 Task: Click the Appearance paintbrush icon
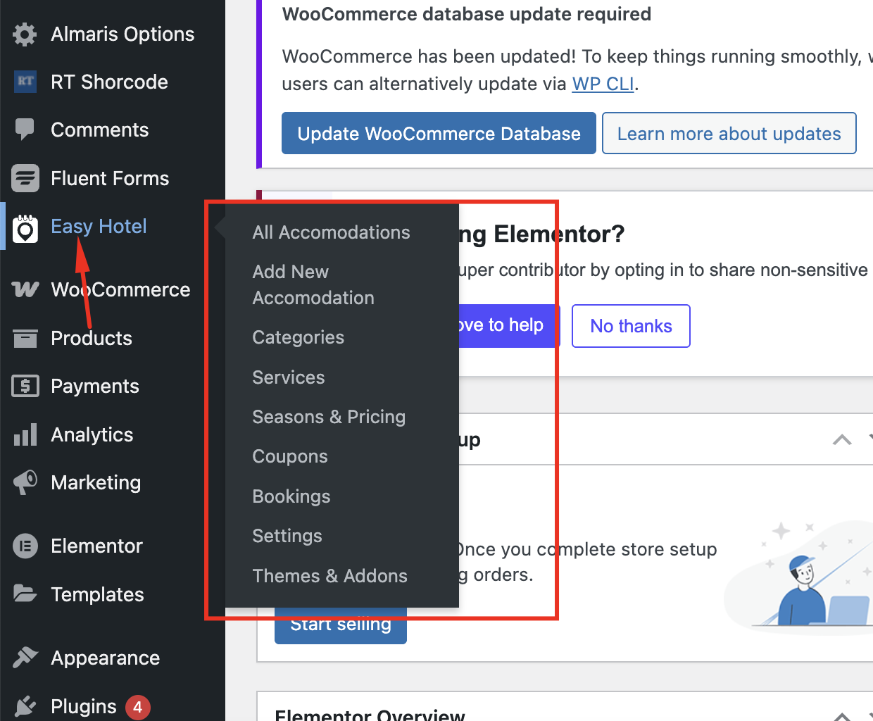click(25, 658)
